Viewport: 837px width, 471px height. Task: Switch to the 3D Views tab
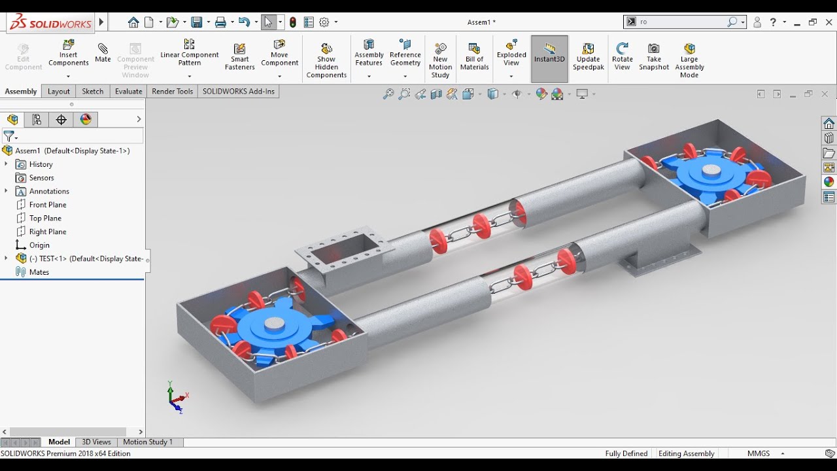96,442
